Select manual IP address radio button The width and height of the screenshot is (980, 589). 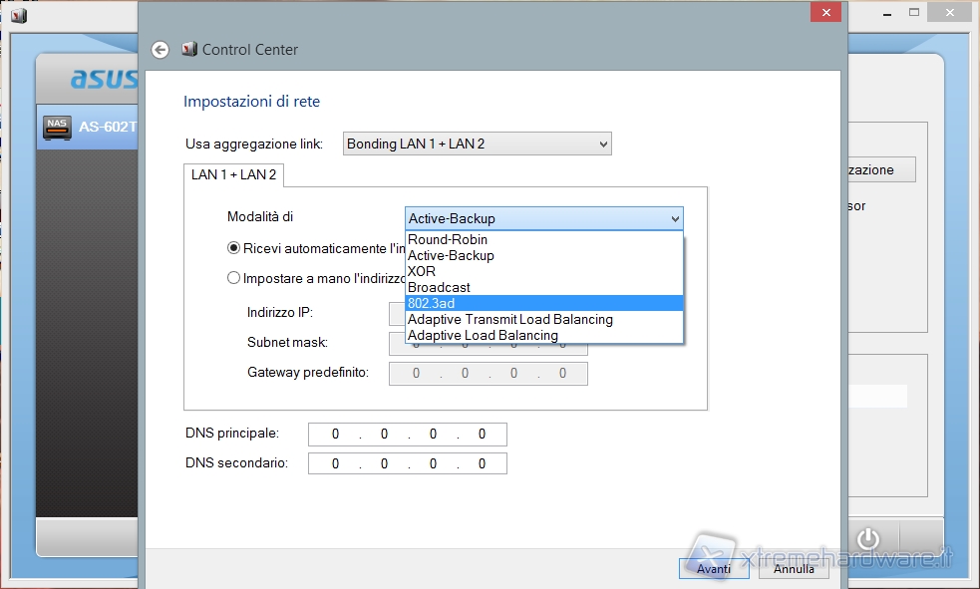tap(234, 279)
